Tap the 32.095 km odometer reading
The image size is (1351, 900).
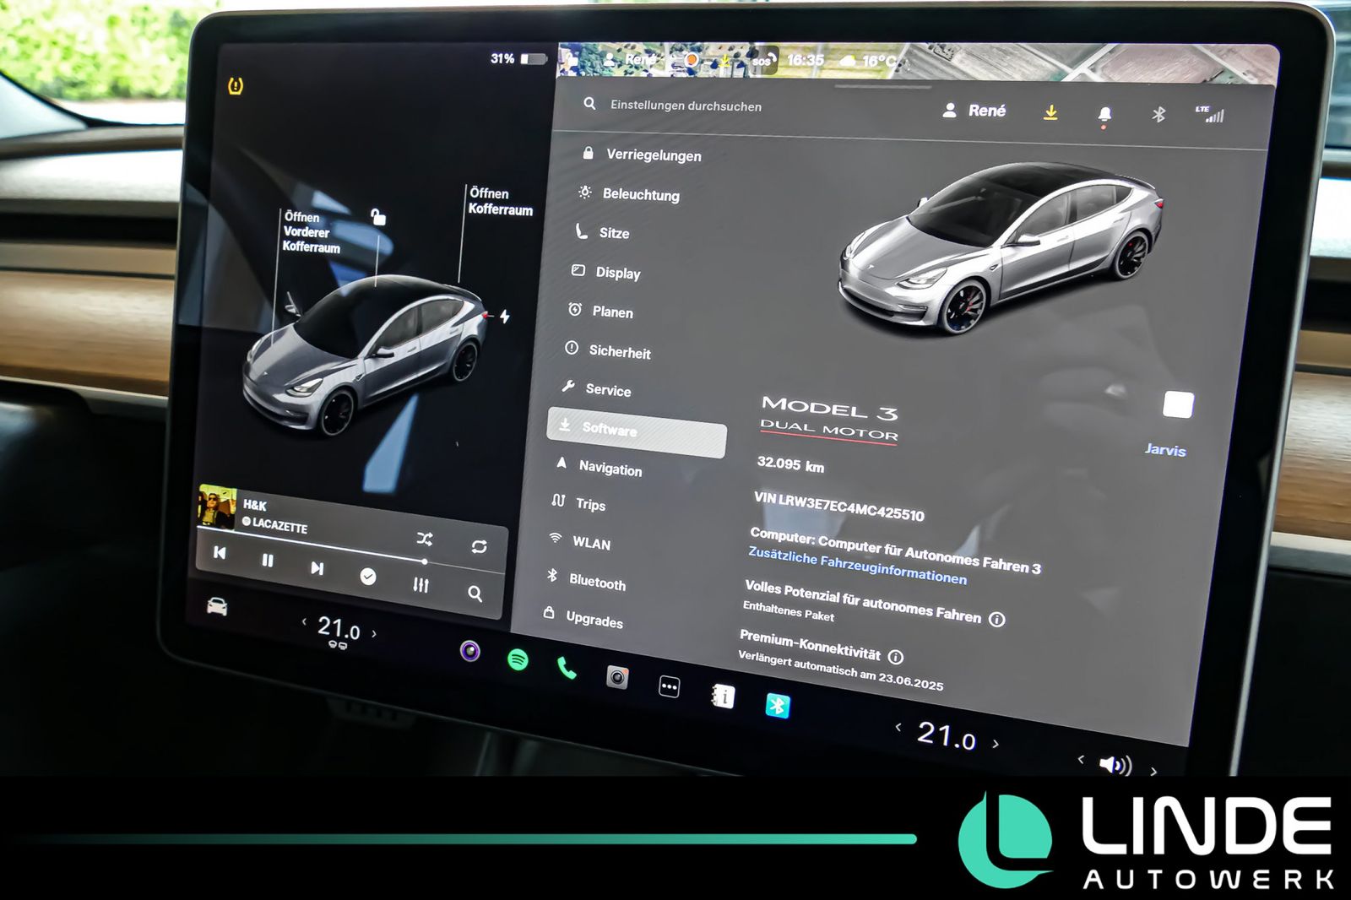point(790,464)
